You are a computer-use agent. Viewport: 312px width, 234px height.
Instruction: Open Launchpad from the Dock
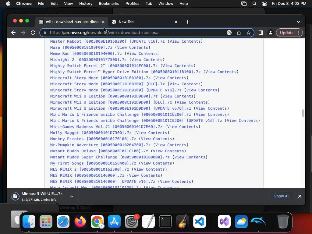point(46,222)
